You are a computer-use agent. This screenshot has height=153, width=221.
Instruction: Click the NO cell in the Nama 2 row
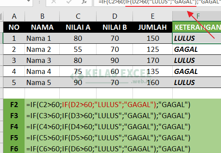click(x=14, y=49)
